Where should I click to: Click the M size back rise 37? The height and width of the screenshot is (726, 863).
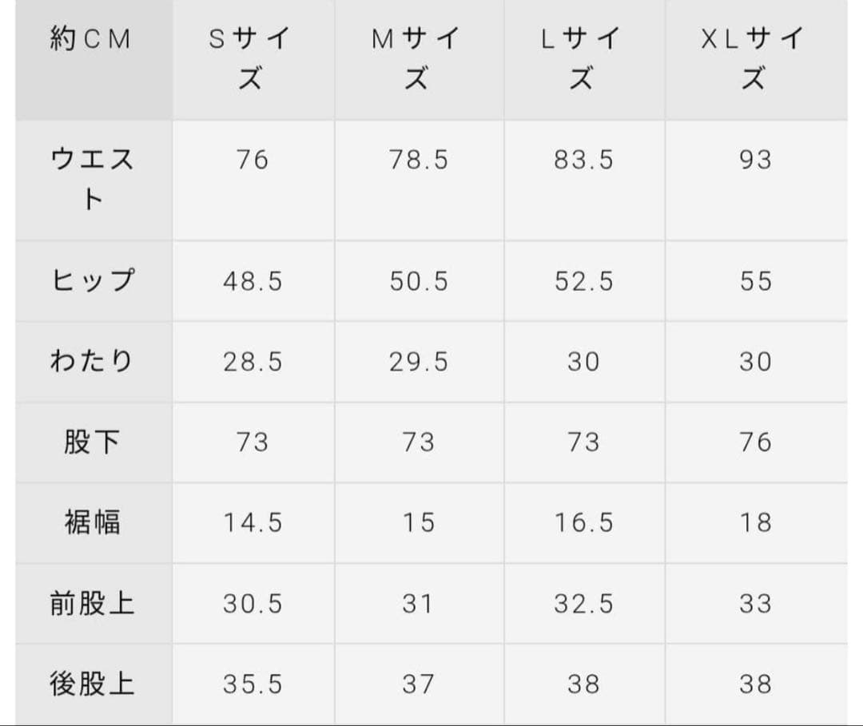click(418, 684)
